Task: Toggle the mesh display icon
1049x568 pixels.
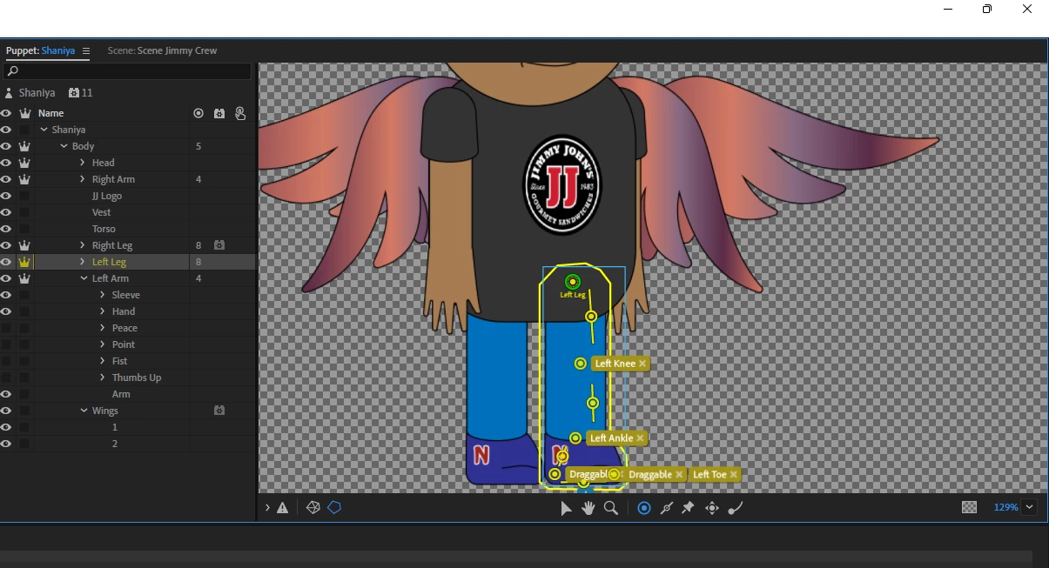Action: (x=313, y=507)
